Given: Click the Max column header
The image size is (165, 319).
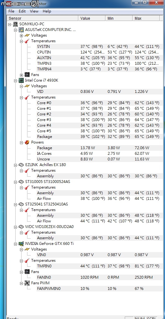Looking at the screenshot, I should [x=146, y=18].
